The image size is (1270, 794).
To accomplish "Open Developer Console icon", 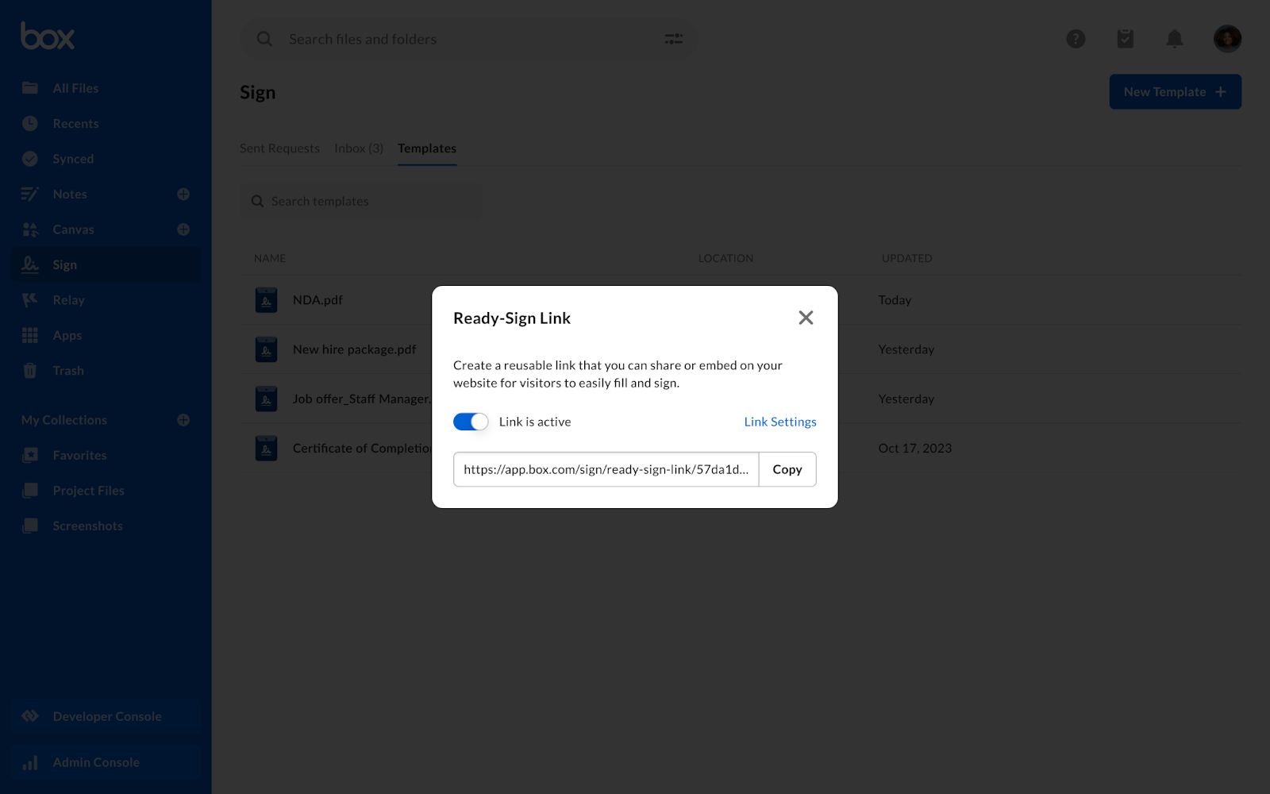I will [30, 716].
